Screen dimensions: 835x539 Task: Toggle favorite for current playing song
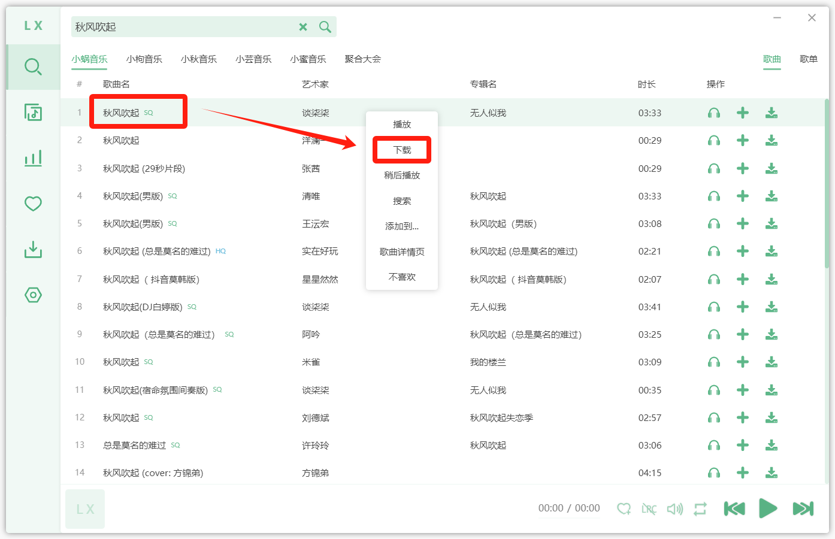[624, 509]
